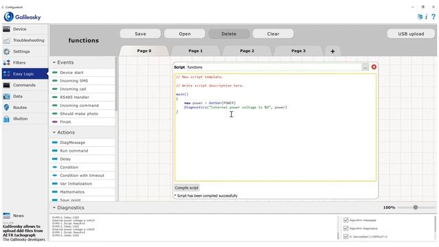The image size is (439, 247).
Task: Select the Incoming command event block
Action: tap(82, 106)
